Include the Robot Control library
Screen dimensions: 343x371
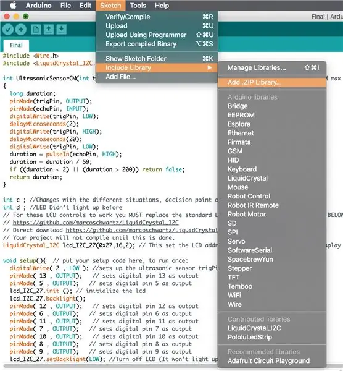pos(272,196)
